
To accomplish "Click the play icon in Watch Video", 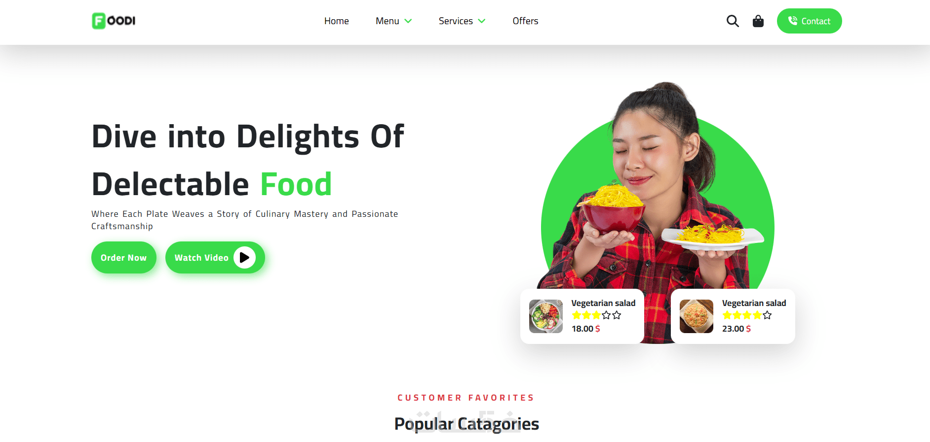I will [244, 257].
